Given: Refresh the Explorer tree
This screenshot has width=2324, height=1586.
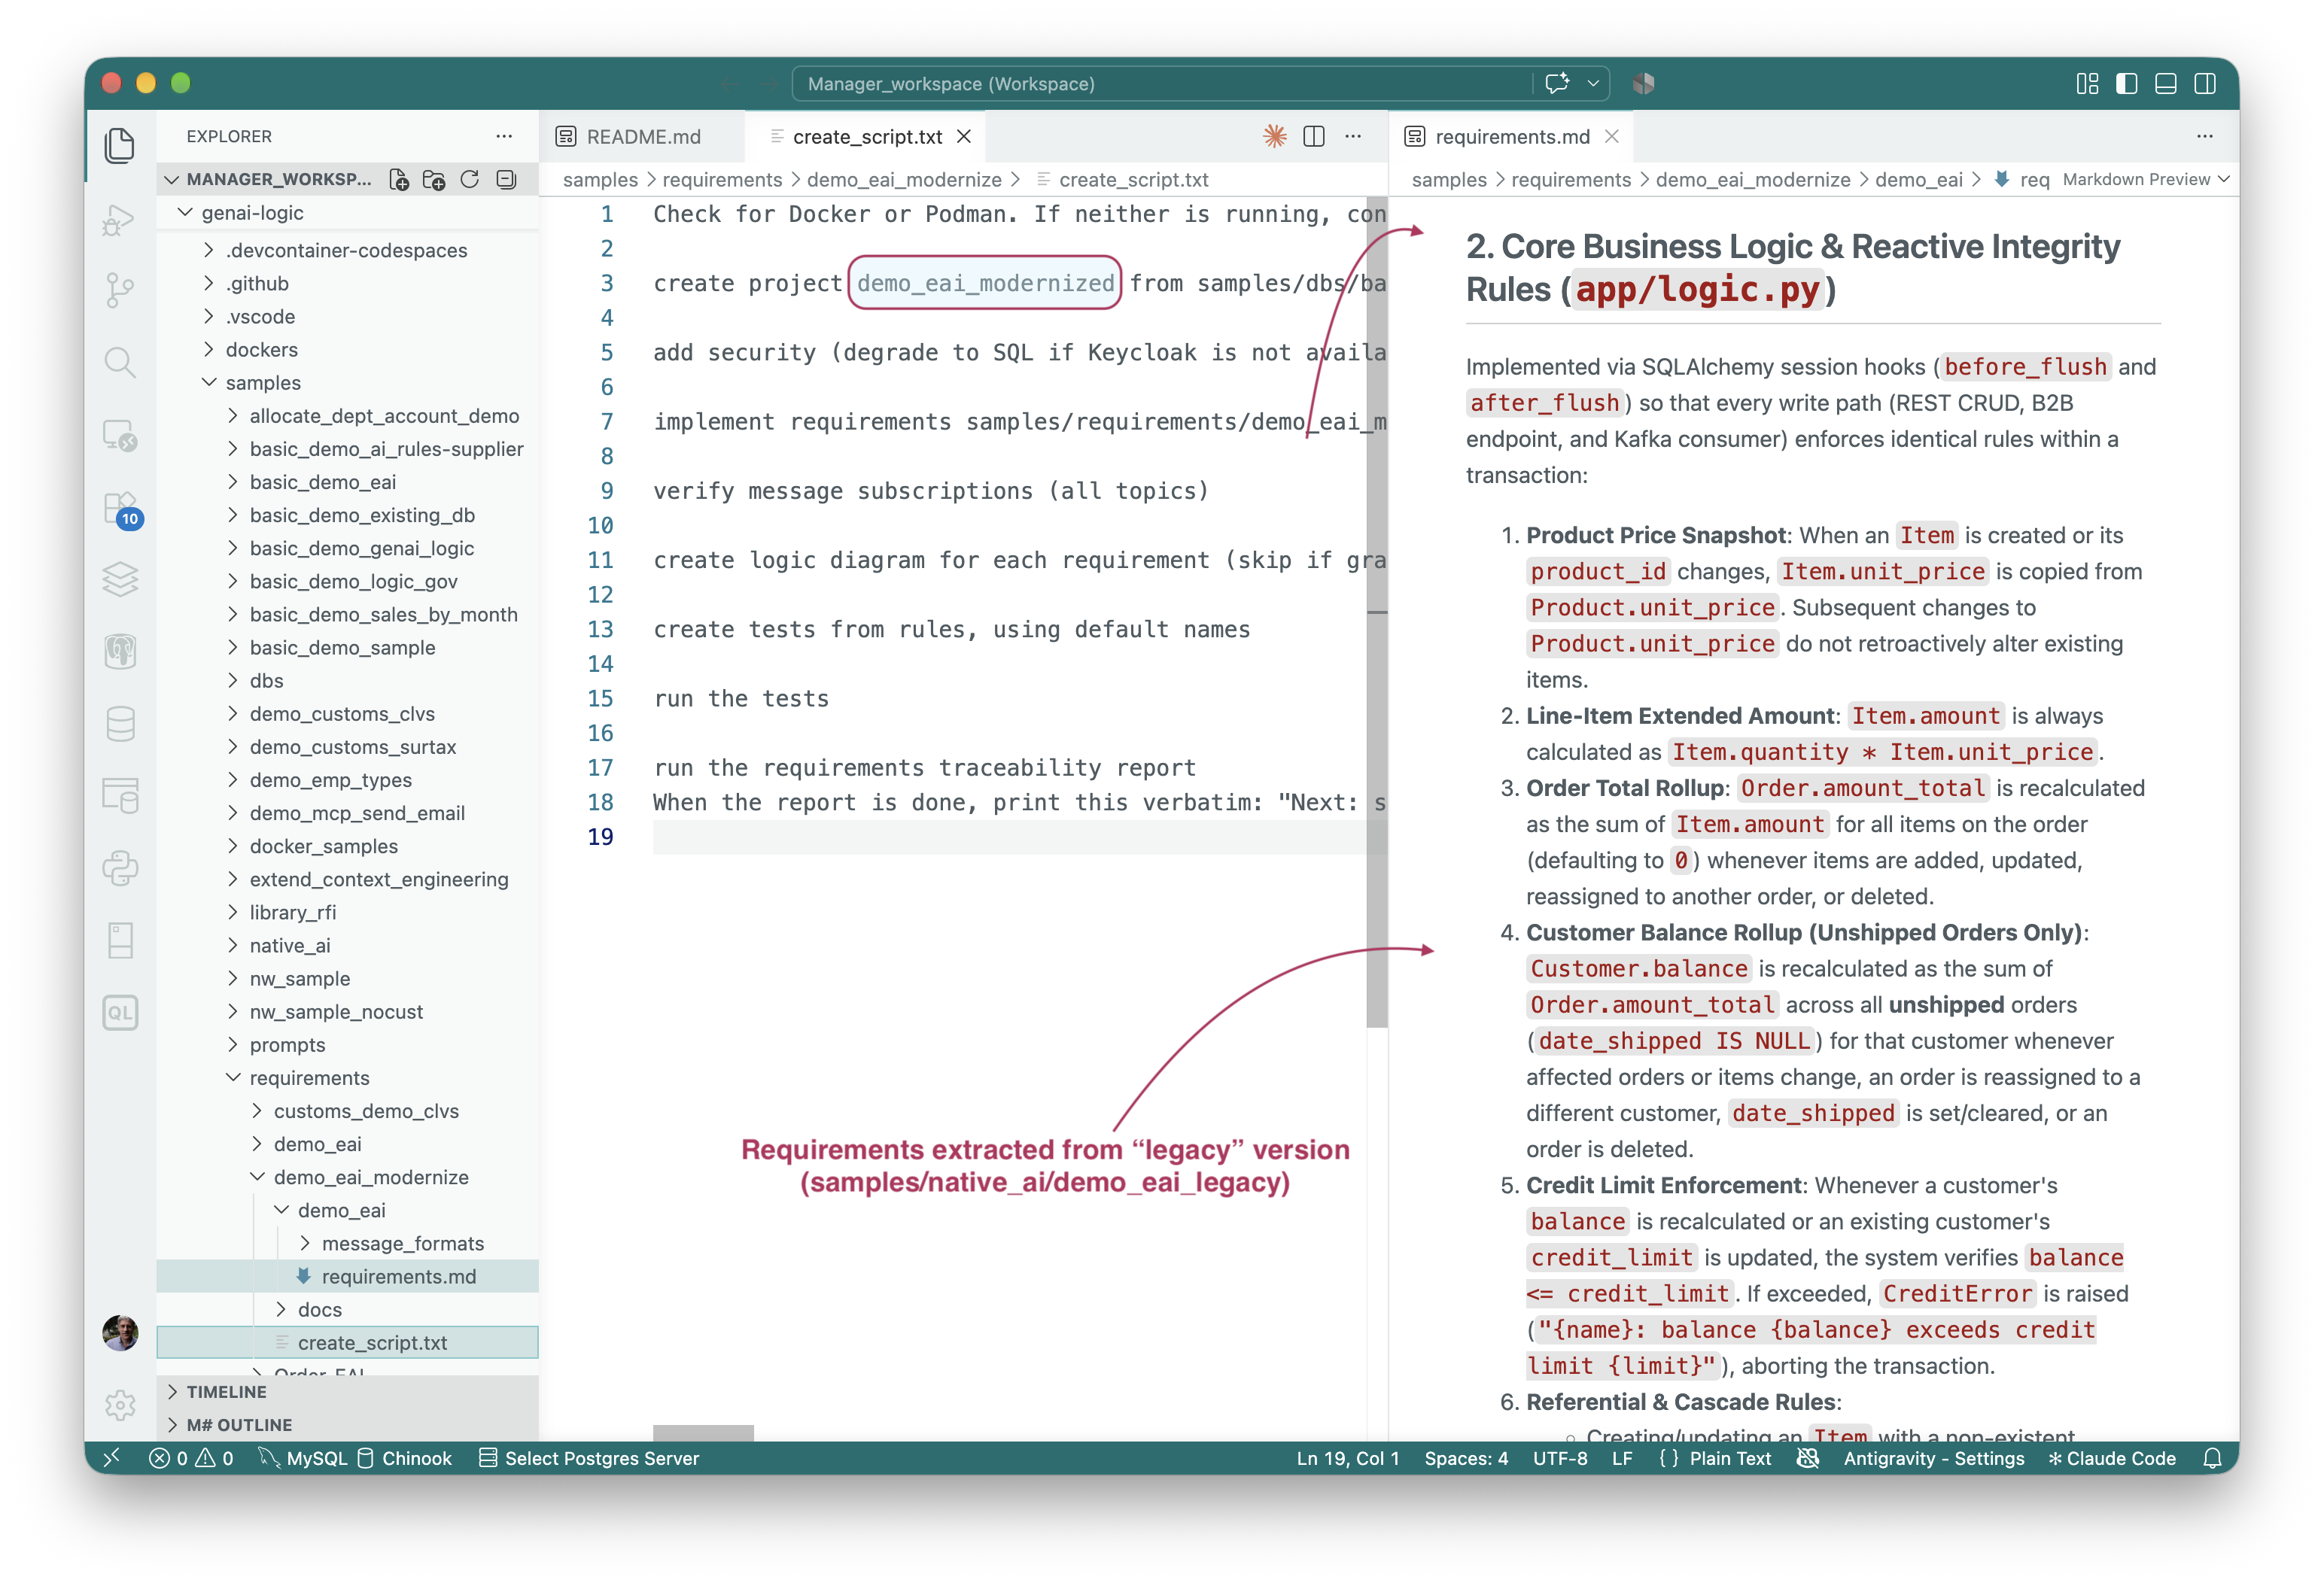Looking at the screenshot, I should [470, 179].
